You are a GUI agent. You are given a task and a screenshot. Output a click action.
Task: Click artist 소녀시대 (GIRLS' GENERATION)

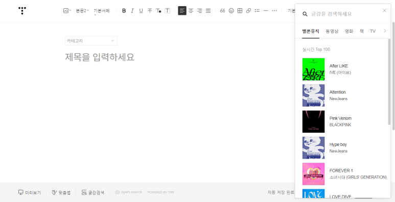click(x=358, y=178)
